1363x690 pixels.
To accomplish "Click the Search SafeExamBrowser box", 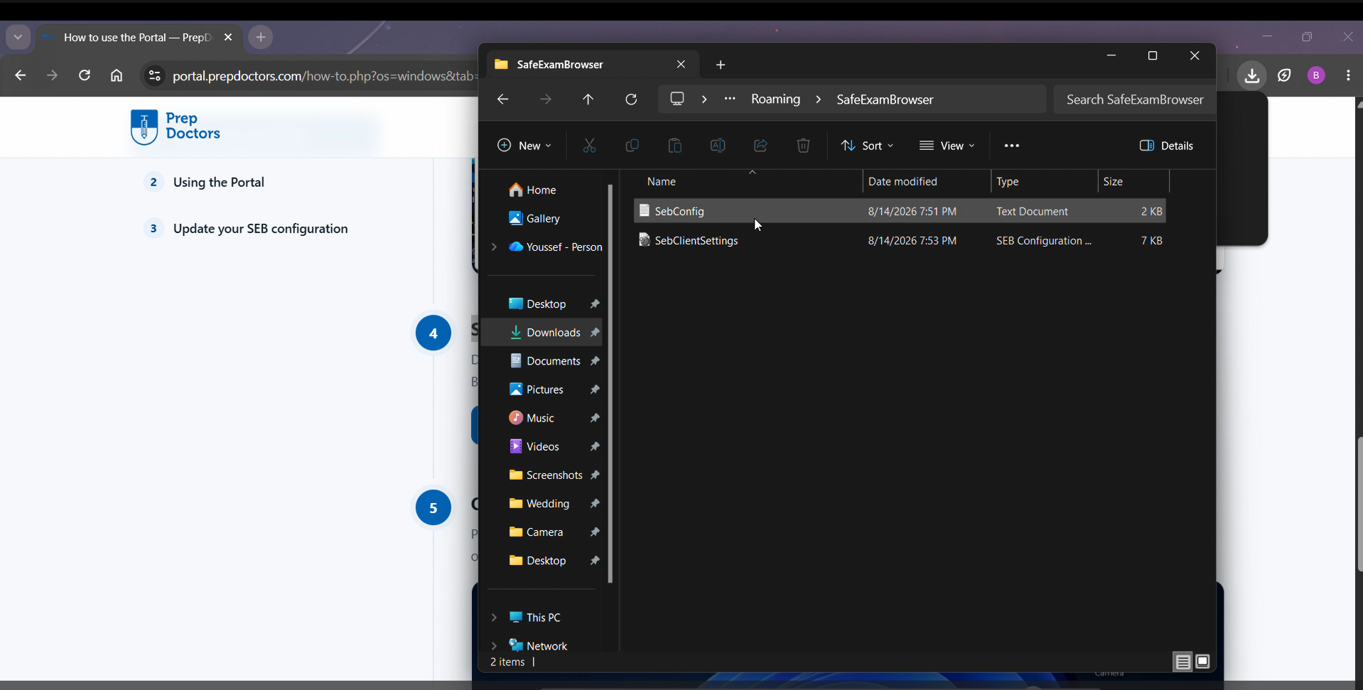I will tap(1134, 99).
